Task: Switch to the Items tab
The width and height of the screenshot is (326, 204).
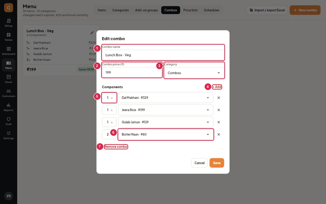Action: 102,10
